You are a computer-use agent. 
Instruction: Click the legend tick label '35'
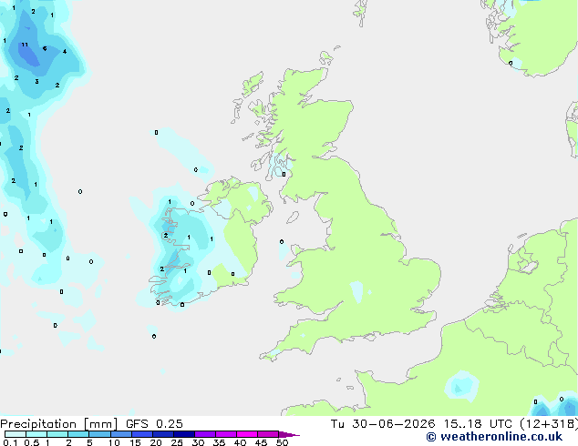click(219, 442)
